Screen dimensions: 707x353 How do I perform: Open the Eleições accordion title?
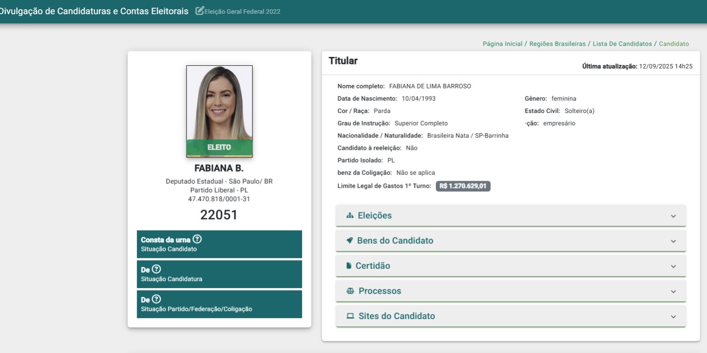click(375, 216)
